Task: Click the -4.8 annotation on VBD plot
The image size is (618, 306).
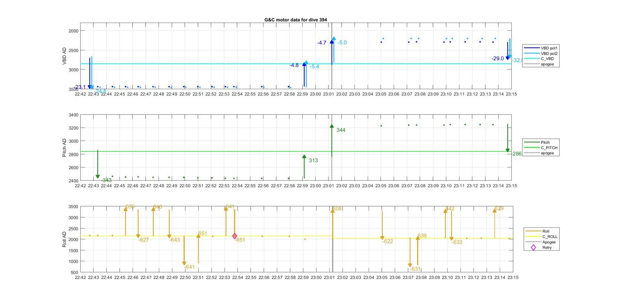Action: 294,65
